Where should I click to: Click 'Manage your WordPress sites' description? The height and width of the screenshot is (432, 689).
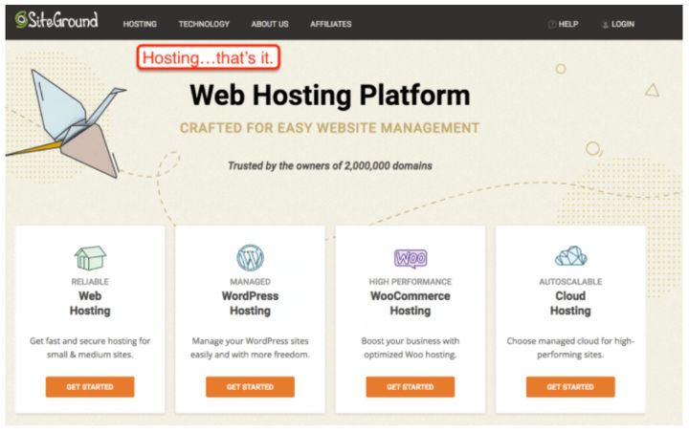pyautogui.click(x=250, y=347)
